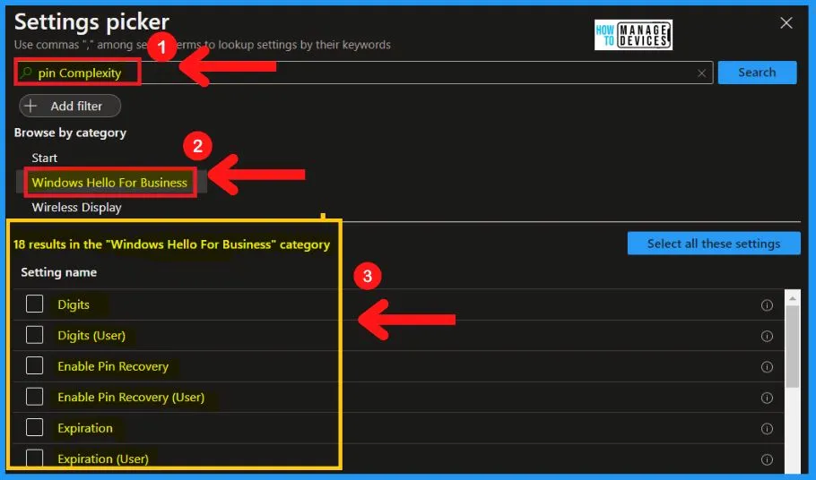Click the Expiration (User) setting name
Image resolution: width=816 pixels, height=480 pixels.
[x=103, y=459]
